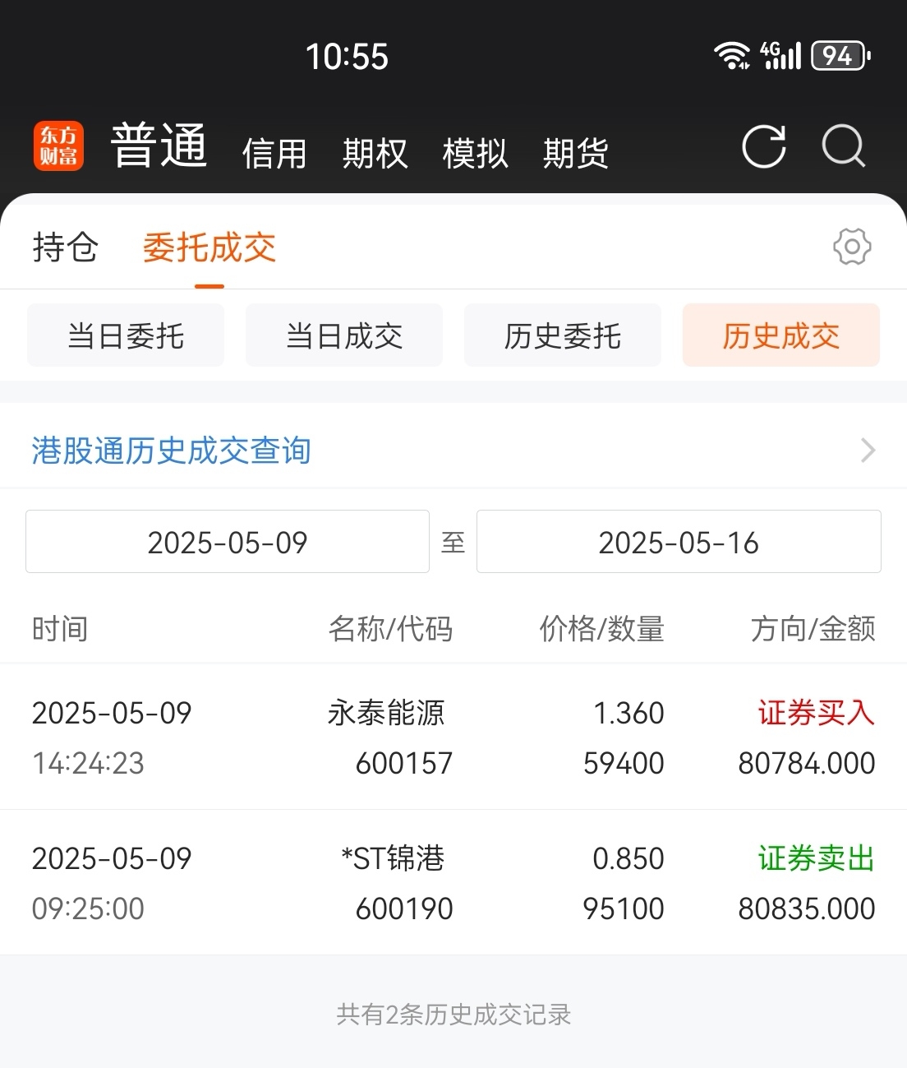
Task: Switch to 模拟 tab
Action: 475,154
